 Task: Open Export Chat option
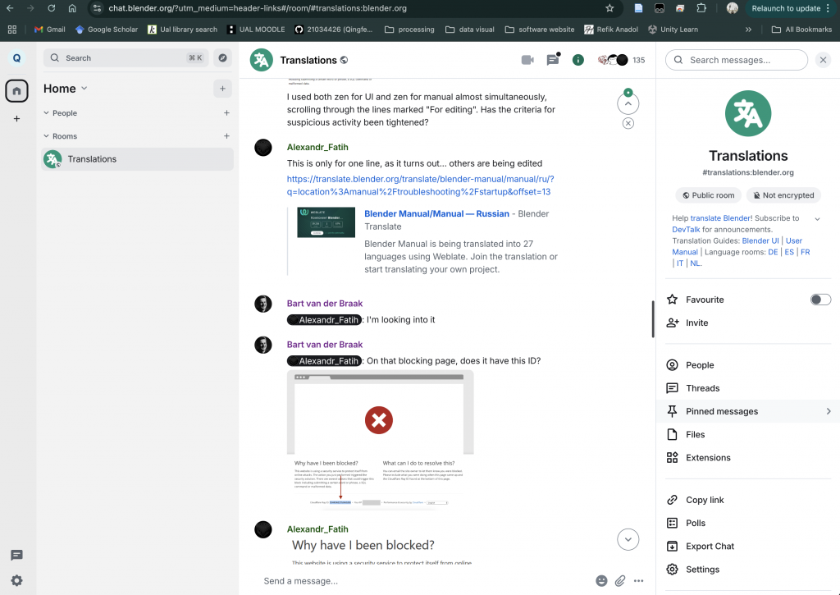[748, 546]
